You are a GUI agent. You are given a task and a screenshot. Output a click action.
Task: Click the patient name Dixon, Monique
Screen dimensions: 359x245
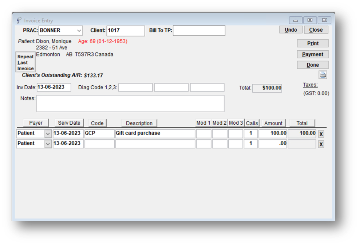pos(54,41)
